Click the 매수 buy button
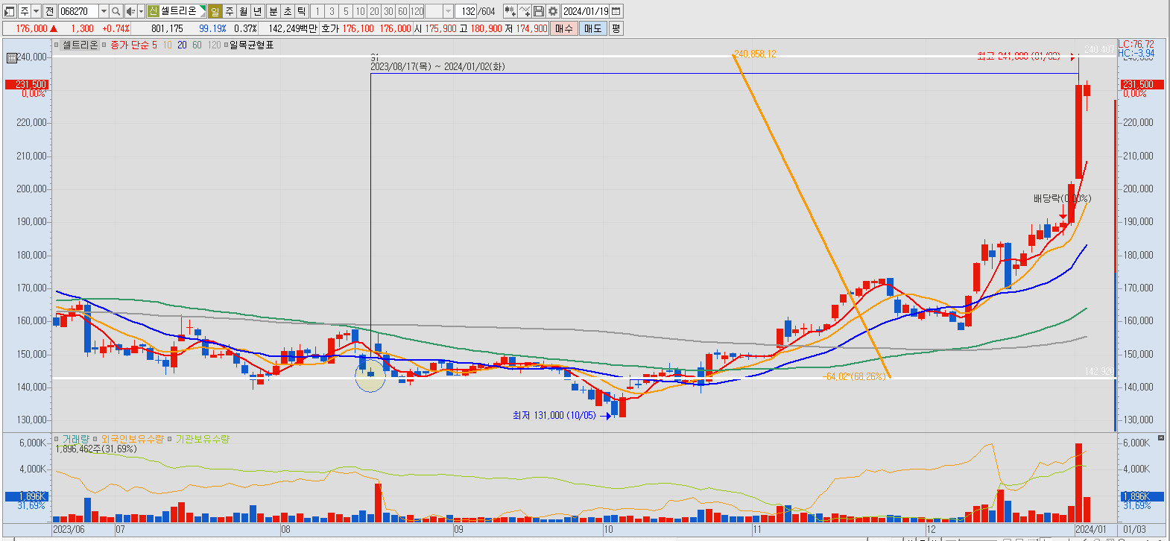Viewport: 1170px width, 541px height. pos(564,28)
